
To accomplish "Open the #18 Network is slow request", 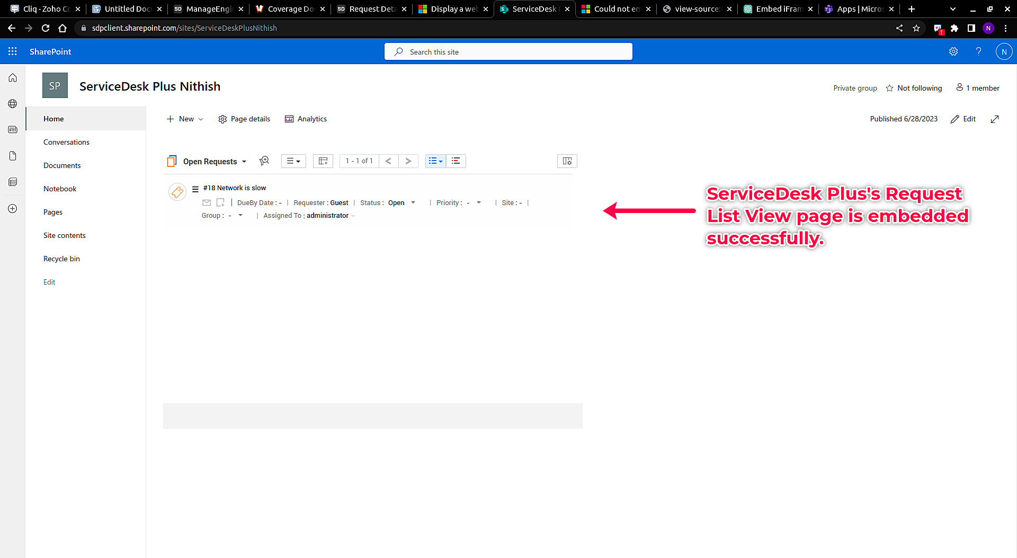I will [x=235, y=188].
